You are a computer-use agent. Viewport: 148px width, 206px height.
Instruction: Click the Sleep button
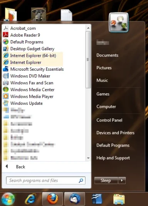(x=106, y=180)
